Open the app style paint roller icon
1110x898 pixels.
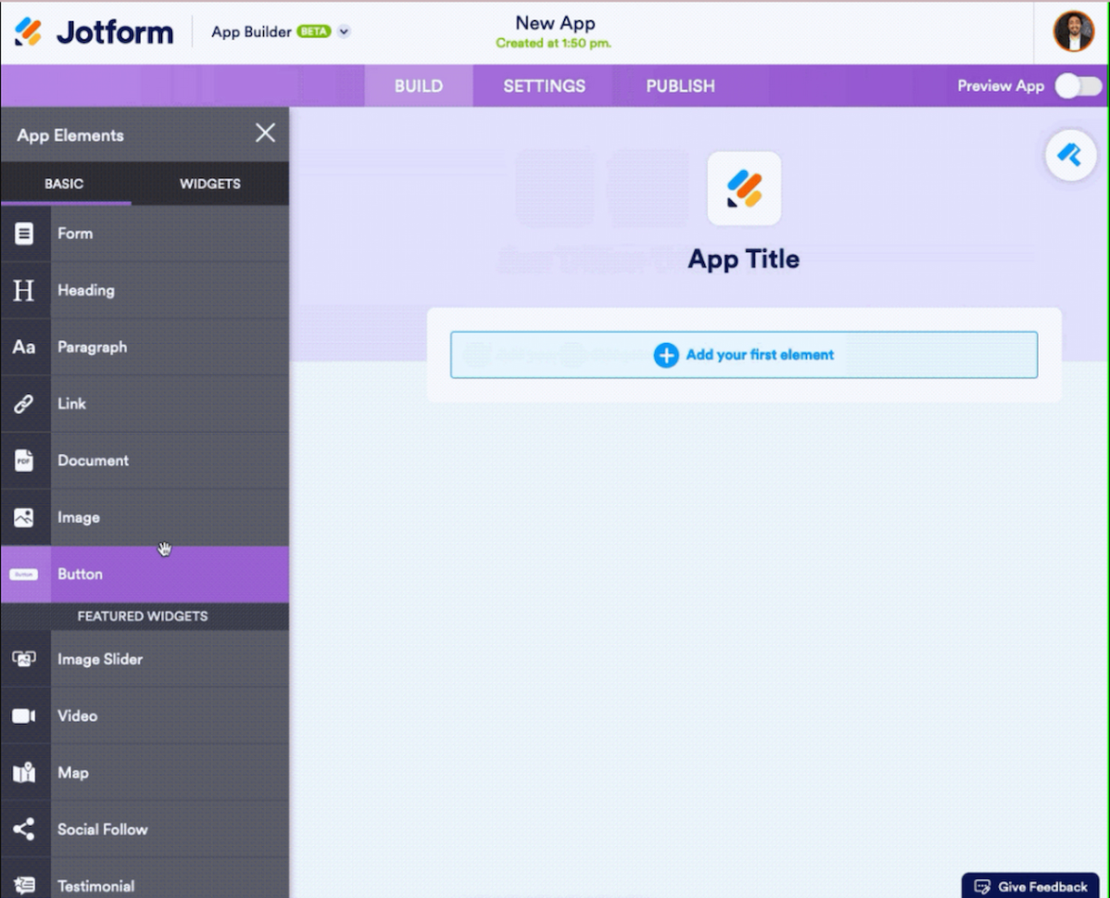[x=1072, y=155]
